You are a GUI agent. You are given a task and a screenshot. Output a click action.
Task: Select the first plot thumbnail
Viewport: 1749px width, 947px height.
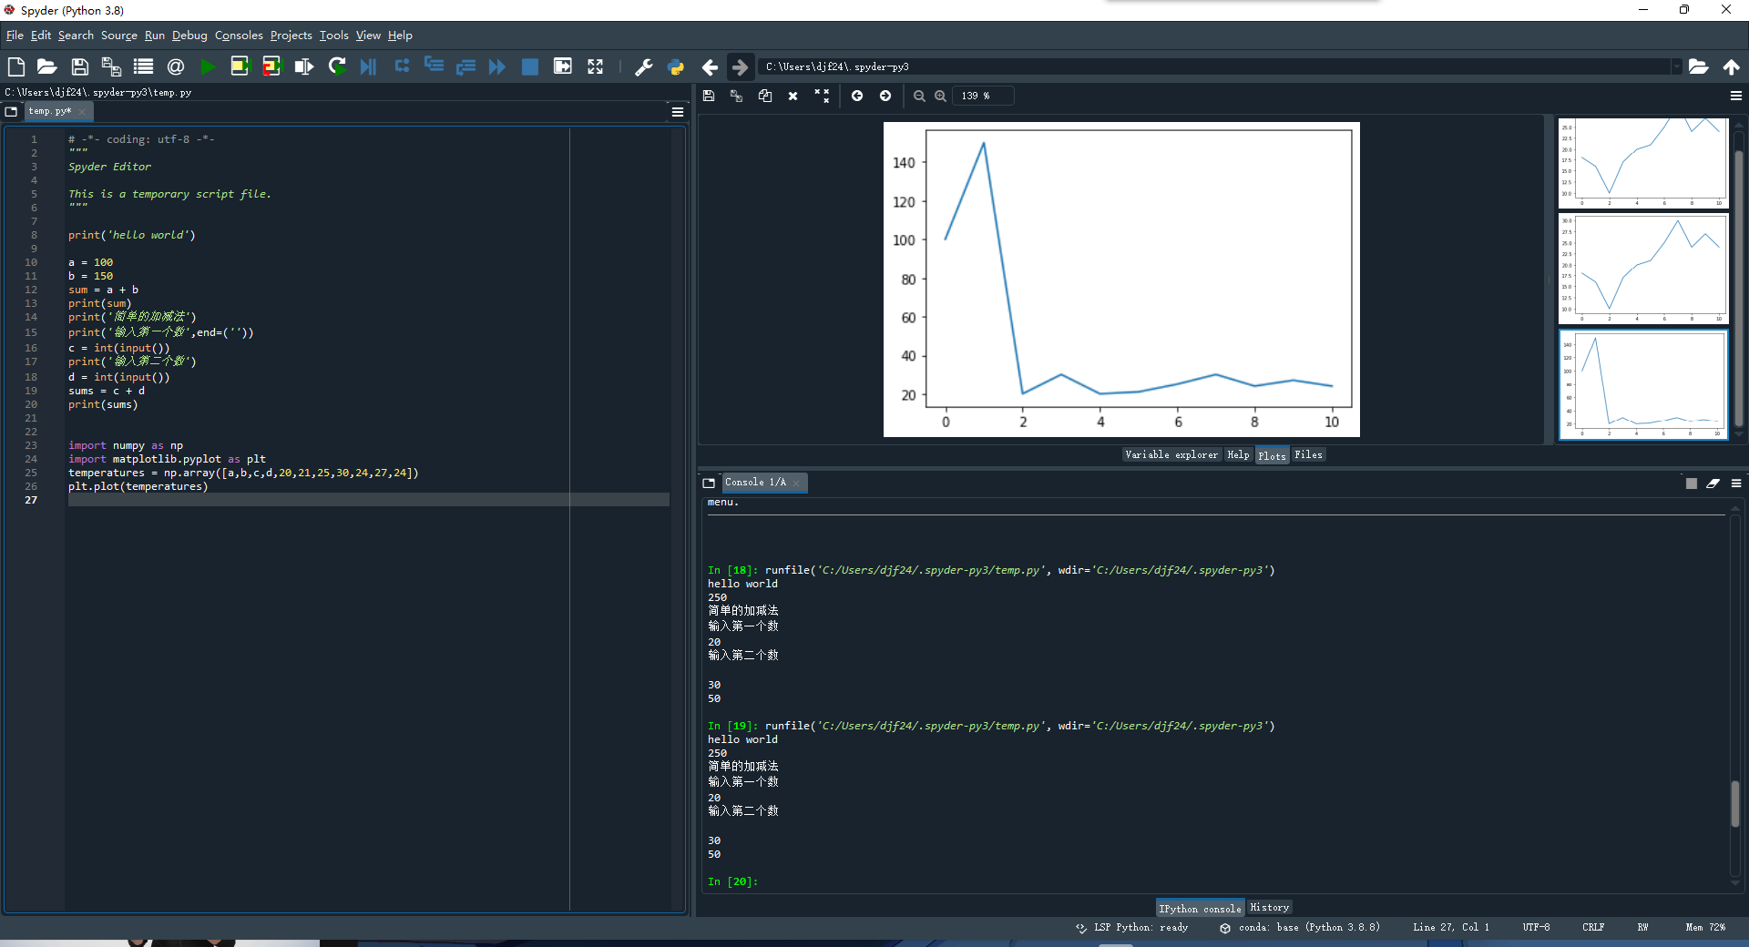click(1643, 163)
